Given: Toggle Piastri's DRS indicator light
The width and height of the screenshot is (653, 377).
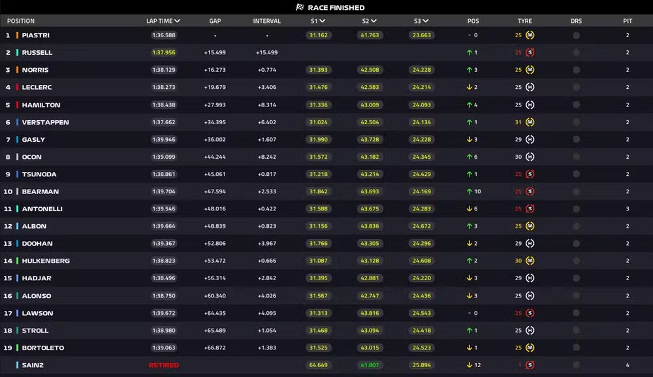Looking at the screenshot, I should pyautogui.click(x=576, y=35).
